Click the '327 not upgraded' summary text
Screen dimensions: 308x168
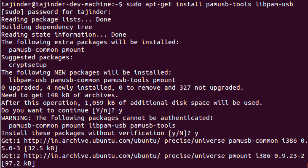[212, 88]
